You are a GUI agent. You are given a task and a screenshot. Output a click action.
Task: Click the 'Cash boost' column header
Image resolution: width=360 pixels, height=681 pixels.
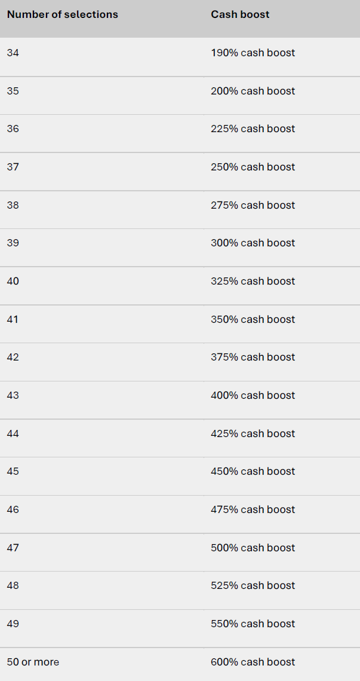240,14
